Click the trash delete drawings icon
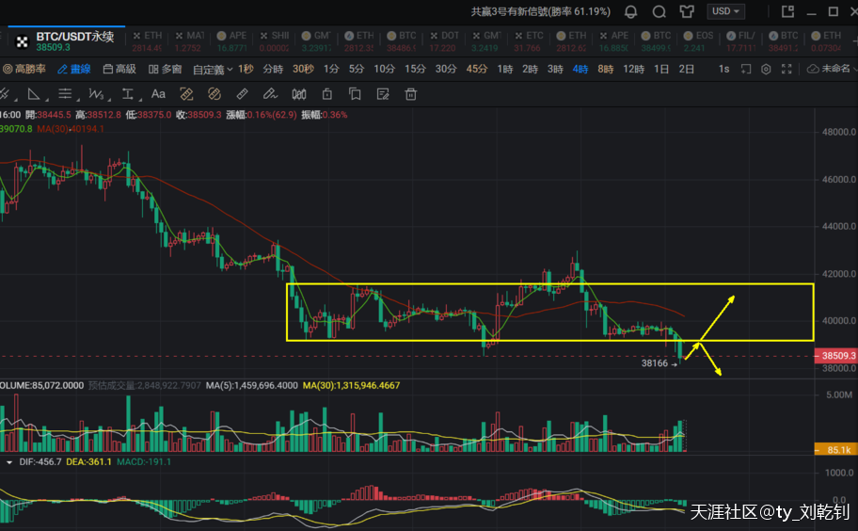The image size is (858, 531). 410,93
